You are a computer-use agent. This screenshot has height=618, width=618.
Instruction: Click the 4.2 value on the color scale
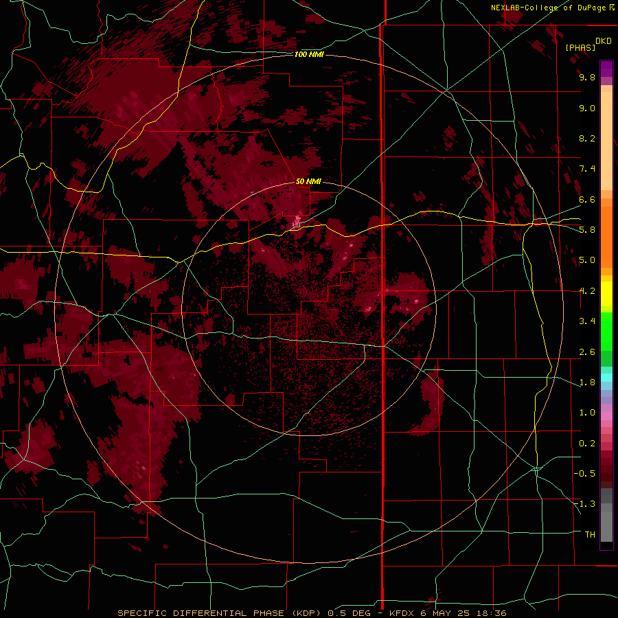(x=587, y=291)
